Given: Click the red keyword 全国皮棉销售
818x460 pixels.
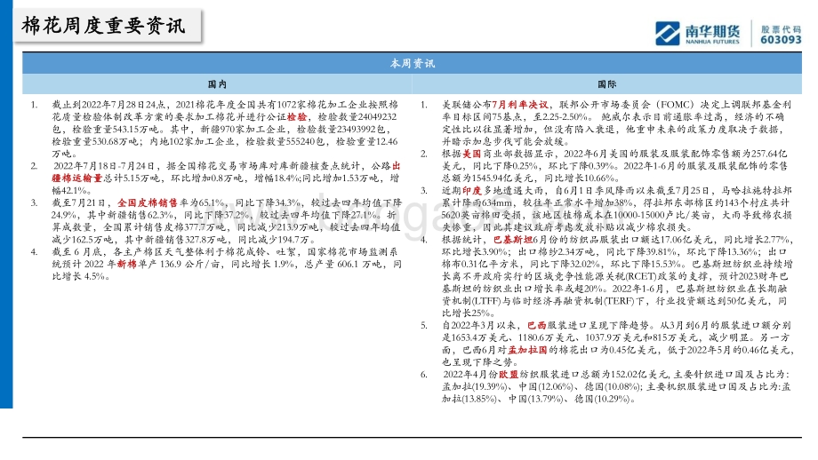Looking at the screenshot, I should tap(147, 202).
